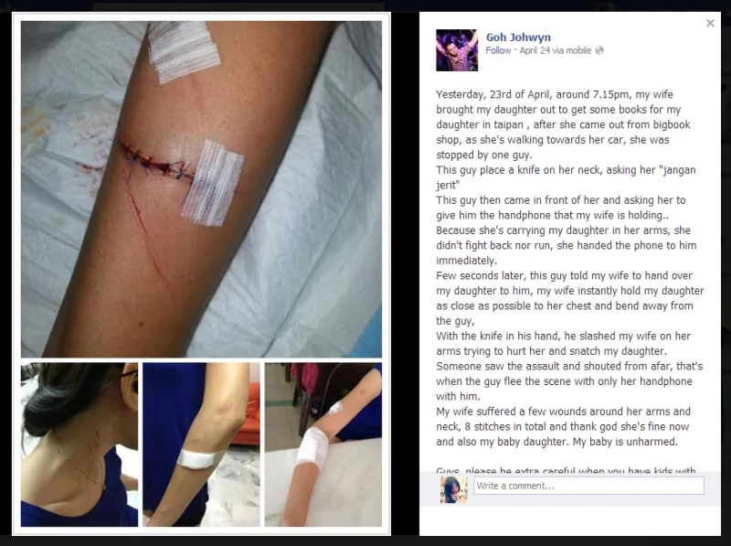
Task: Click the large stitched arm photo
Action: [201, 189]
